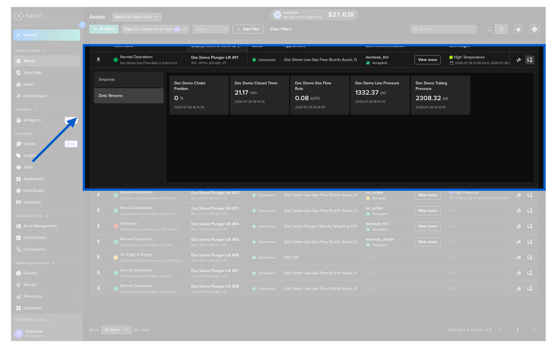Collapse the ADMINISTRATION sidebar section

click(35, 263)
